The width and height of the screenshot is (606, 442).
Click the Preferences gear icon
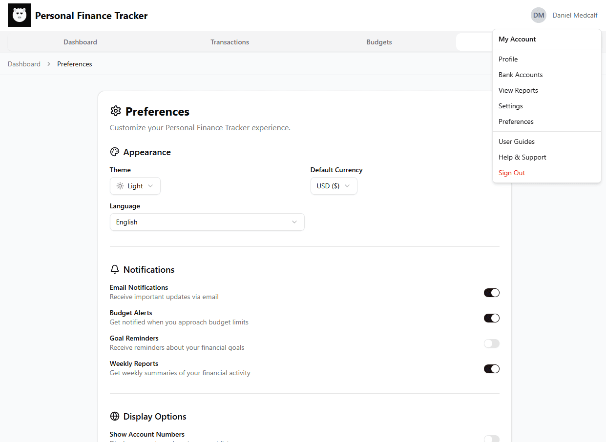tap(116, 111)
